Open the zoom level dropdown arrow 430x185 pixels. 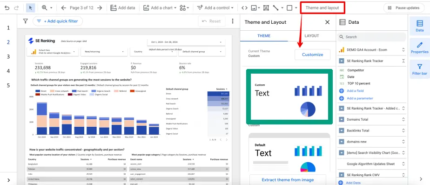(51, 8)
